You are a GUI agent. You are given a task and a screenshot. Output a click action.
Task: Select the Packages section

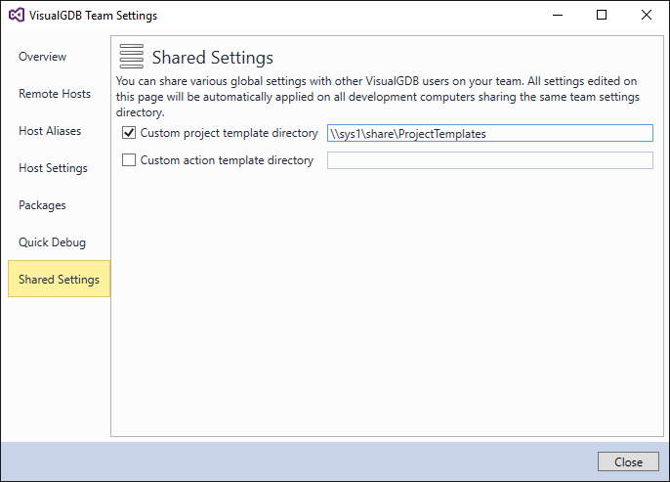(42, 205)
